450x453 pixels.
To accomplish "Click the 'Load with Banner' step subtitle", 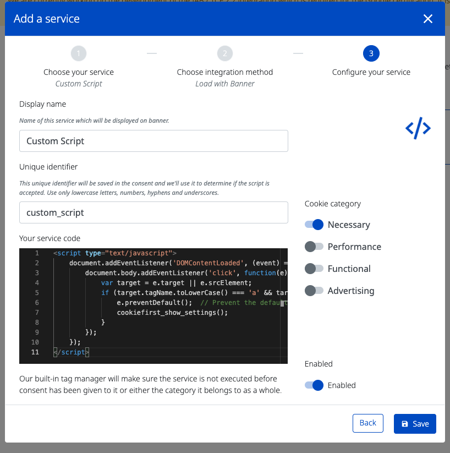I will click(224, 84).
